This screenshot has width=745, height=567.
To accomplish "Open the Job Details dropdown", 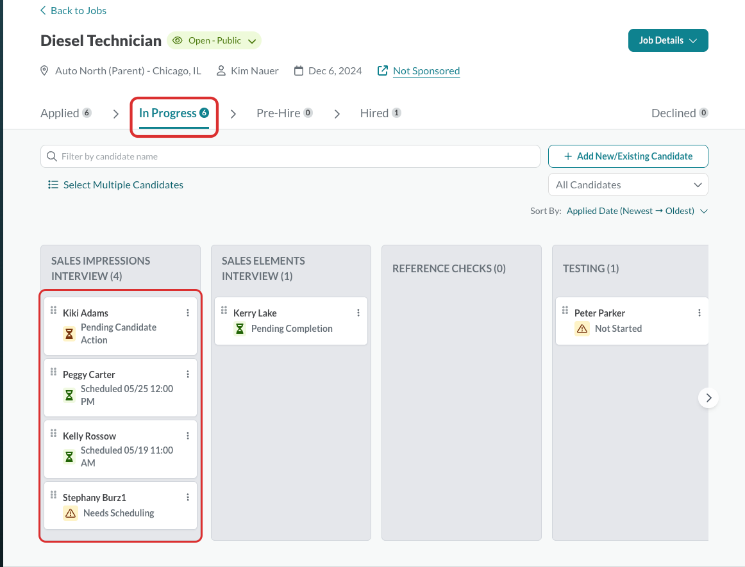I will coord(667,40).
